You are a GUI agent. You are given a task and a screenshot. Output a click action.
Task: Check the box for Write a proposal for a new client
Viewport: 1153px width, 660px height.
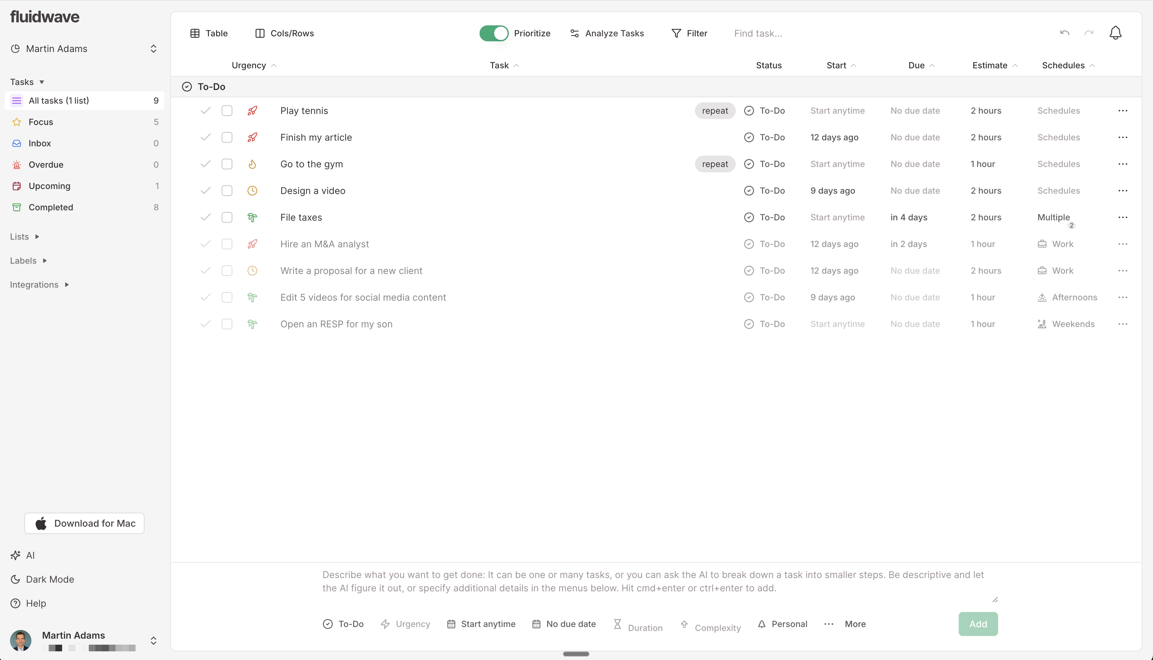tap(227, 271)
